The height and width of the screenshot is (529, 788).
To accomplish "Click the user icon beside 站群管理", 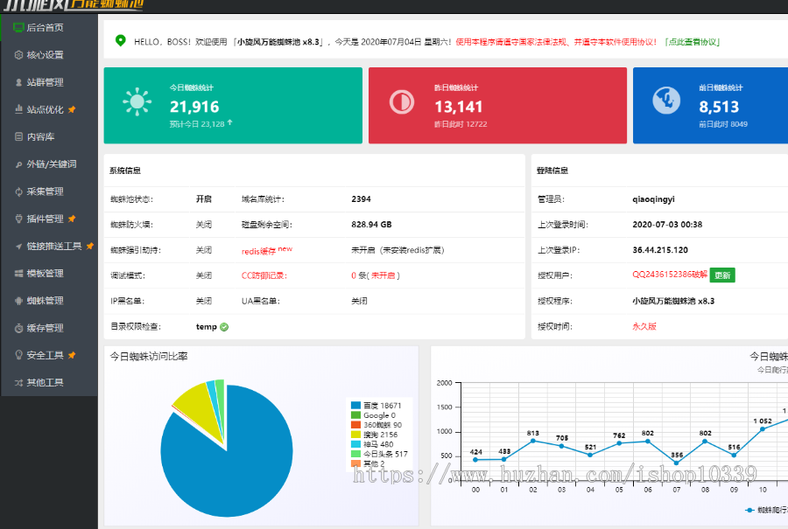I will click(x=18, y=82).
